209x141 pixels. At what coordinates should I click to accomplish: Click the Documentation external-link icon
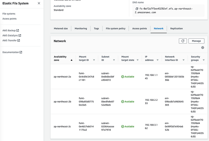pyautogui.click(x=21, y=52)
